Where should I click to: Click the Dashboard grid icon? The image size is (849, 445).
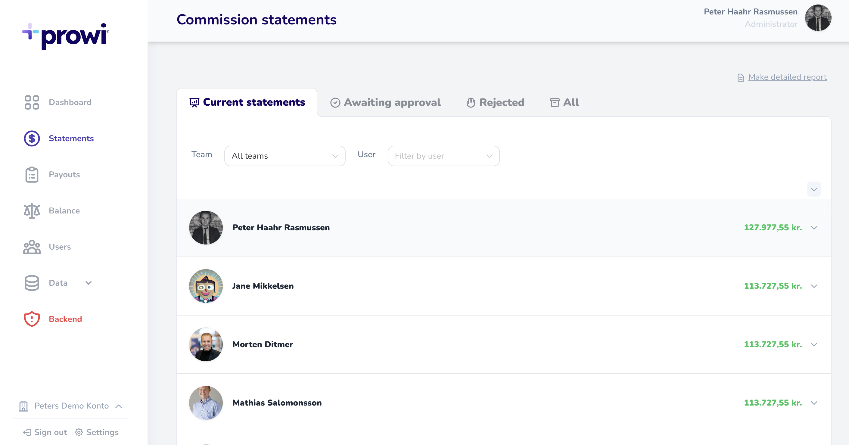click(32, 102)
